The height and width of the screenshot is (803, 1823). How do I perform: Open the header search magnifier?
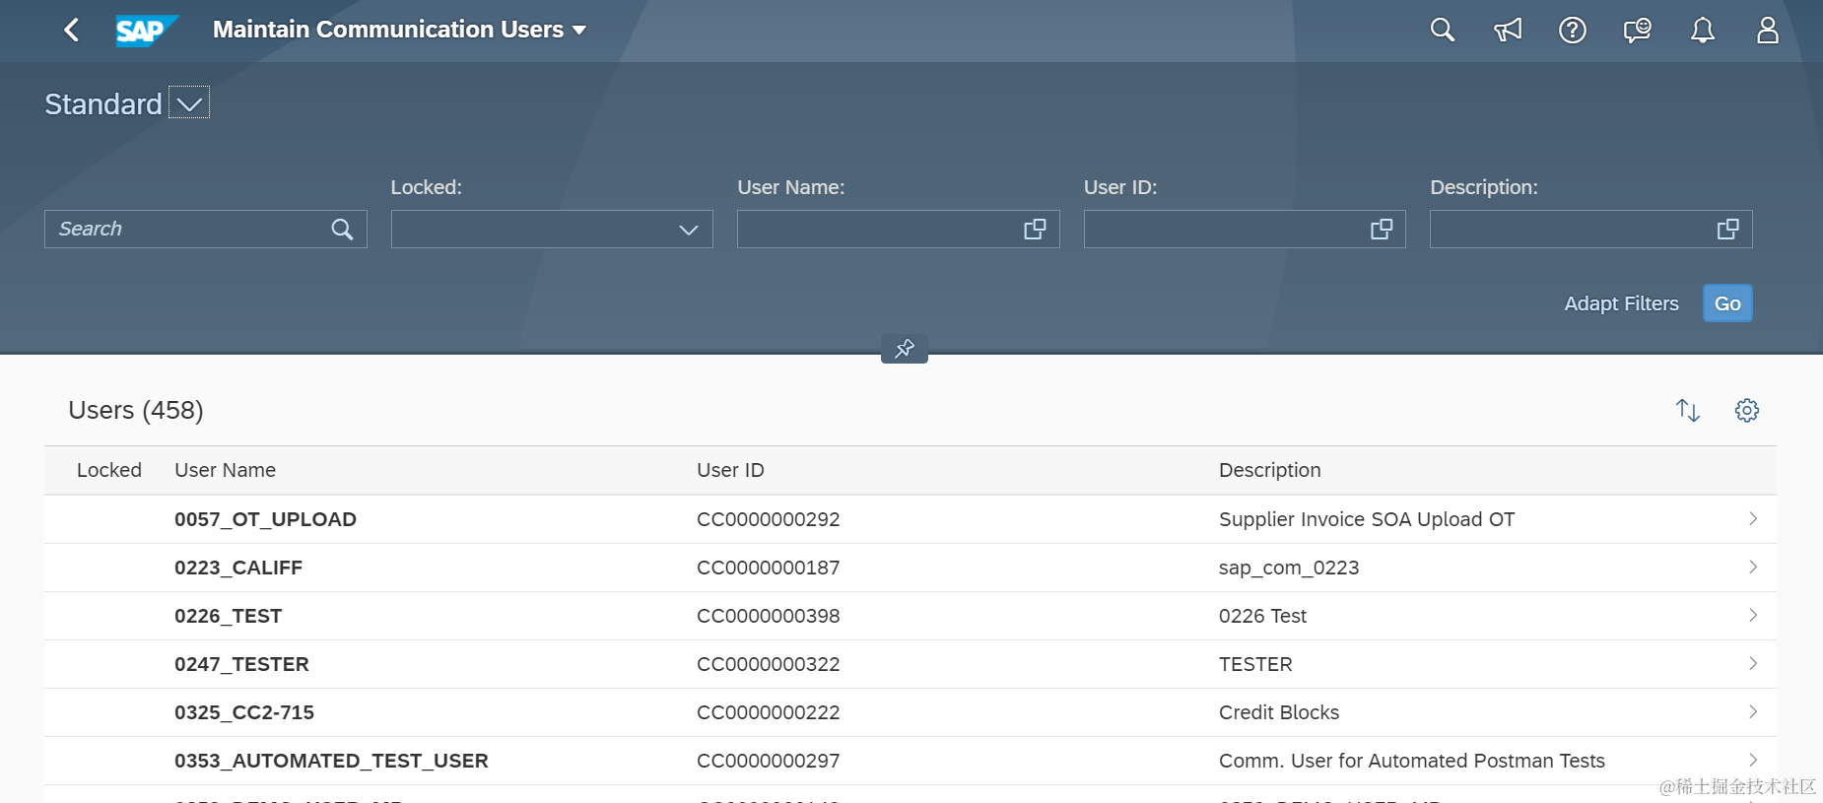point(1442,30)
